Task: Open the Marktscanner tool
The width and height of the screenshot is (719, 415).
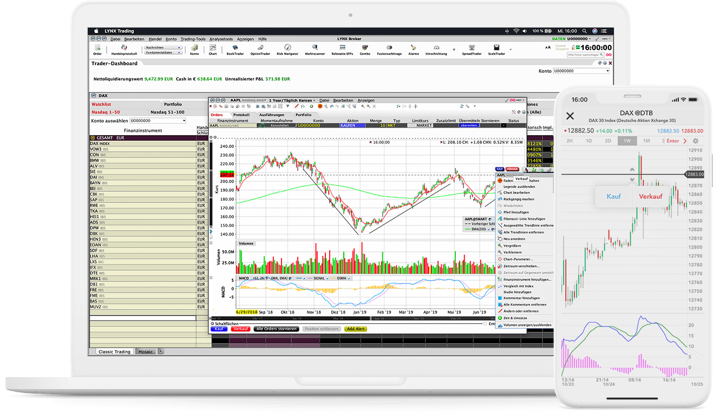Action: (315, 49)
